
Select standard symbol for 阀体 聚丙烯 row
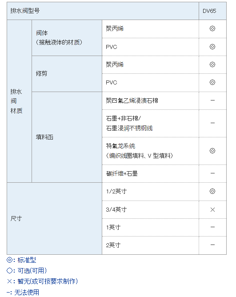click(212, 28)
